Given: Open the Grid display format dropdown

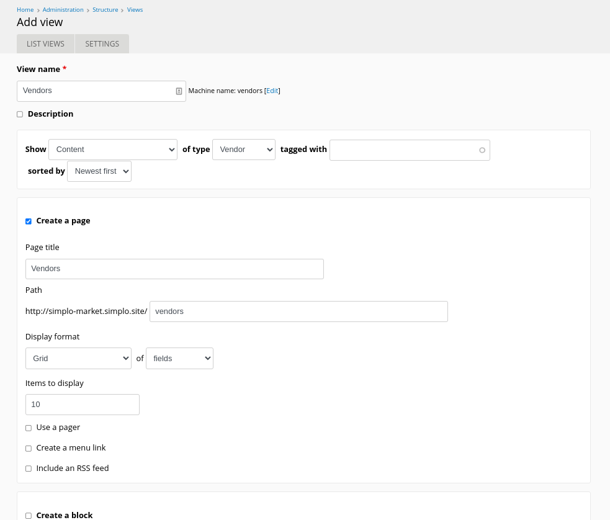Looking at the screenshot, I should click(78, 358).
